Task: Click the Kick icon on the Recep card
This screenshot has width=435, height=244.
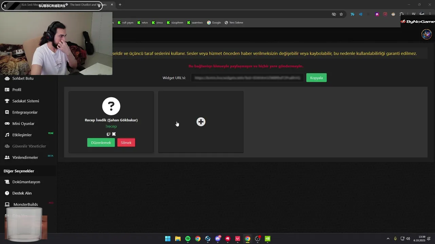Action: 114,134
